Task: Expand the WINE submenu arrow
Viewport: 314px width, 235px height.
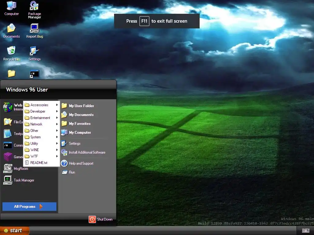Action: click(x=57, y=150)
